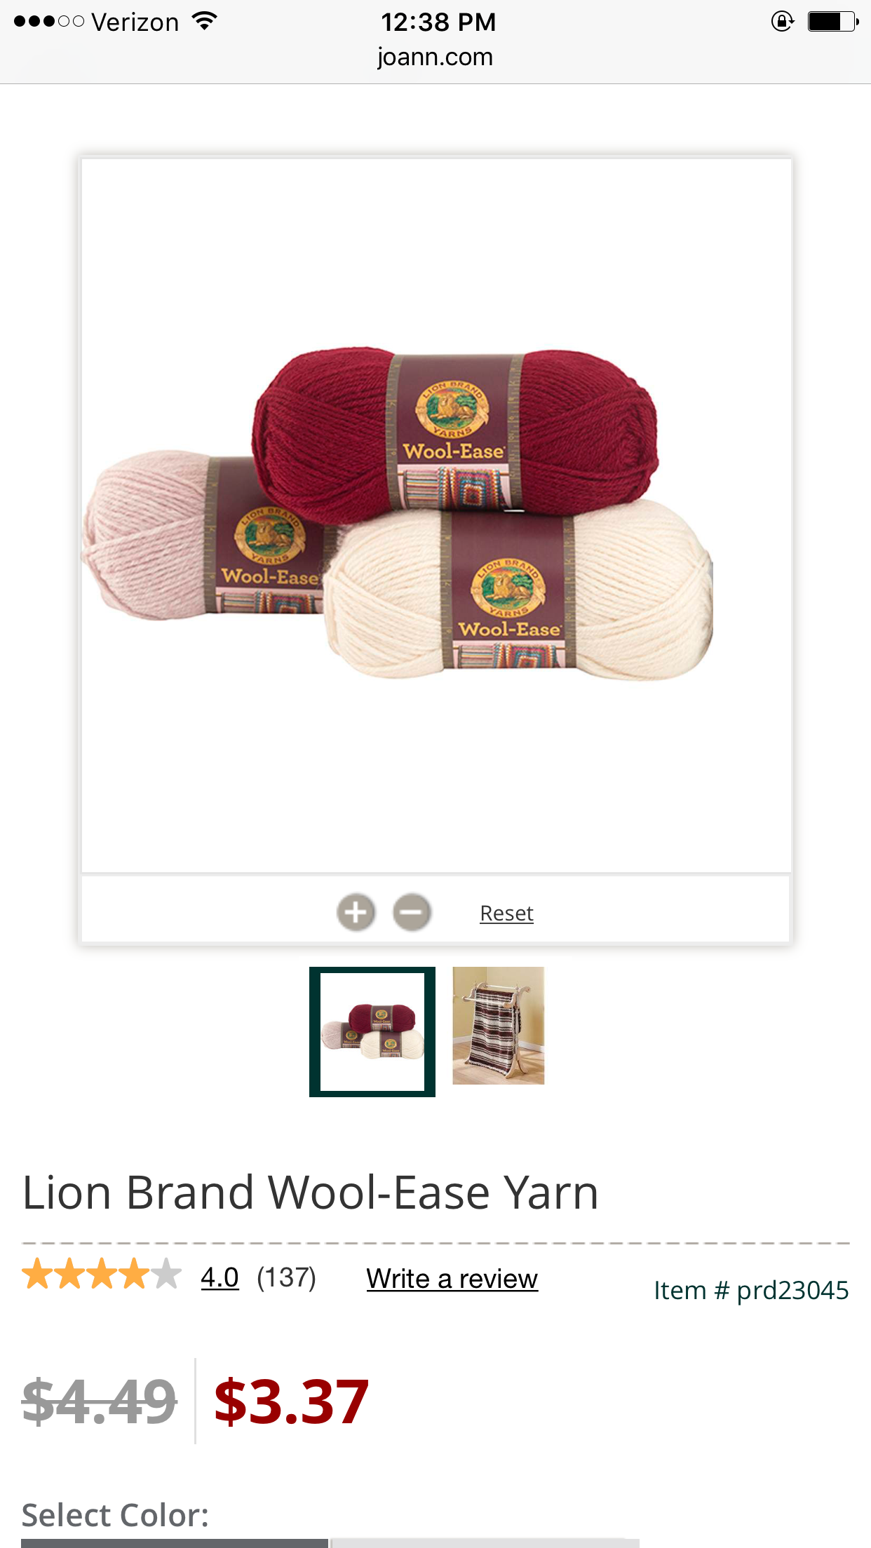Screen dimensions: 871x1548
Task: Open the 4.0 rating link
Action: pos(220,1277)
